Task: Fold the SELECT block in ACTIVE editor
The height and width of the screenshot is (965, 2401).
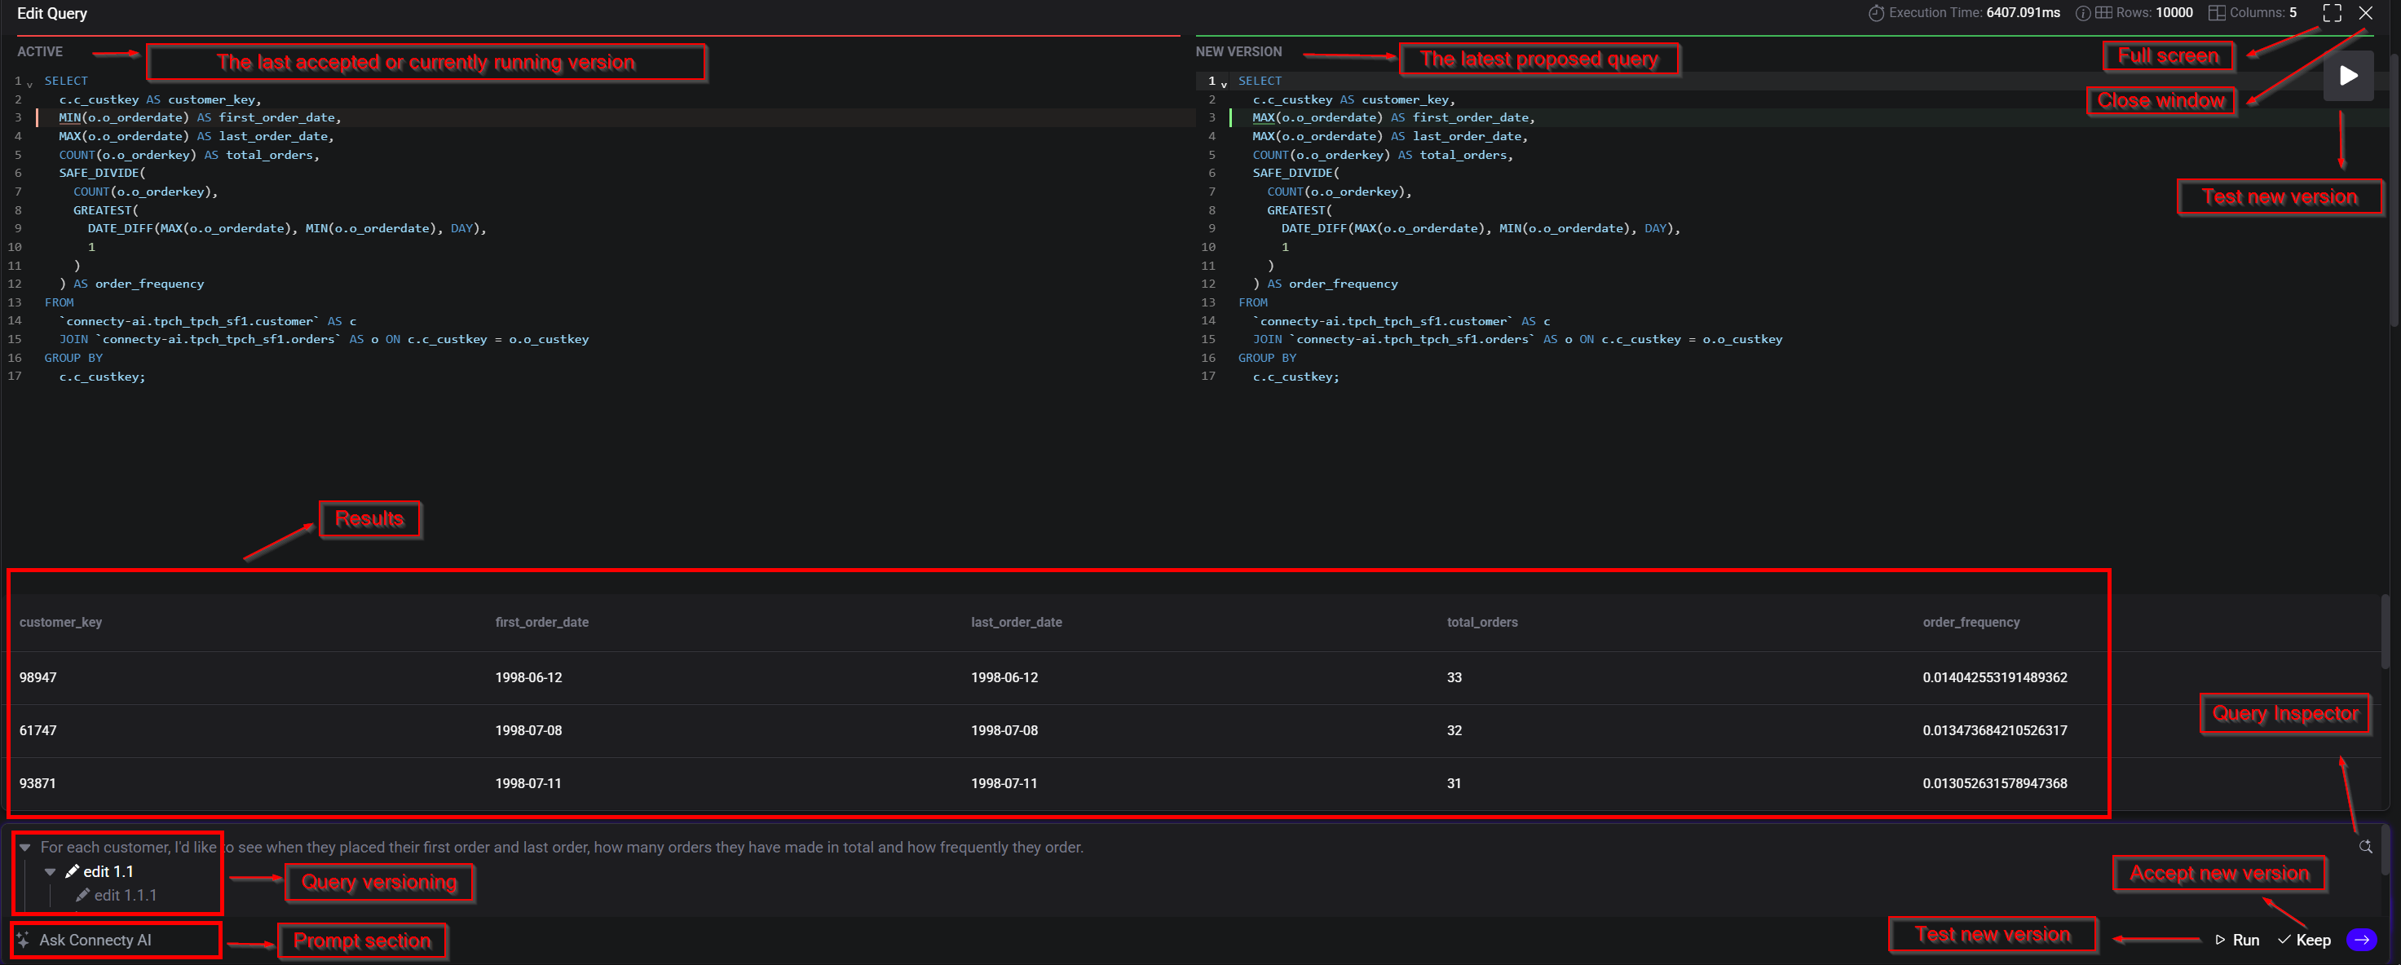Action: tap(30, 85)
